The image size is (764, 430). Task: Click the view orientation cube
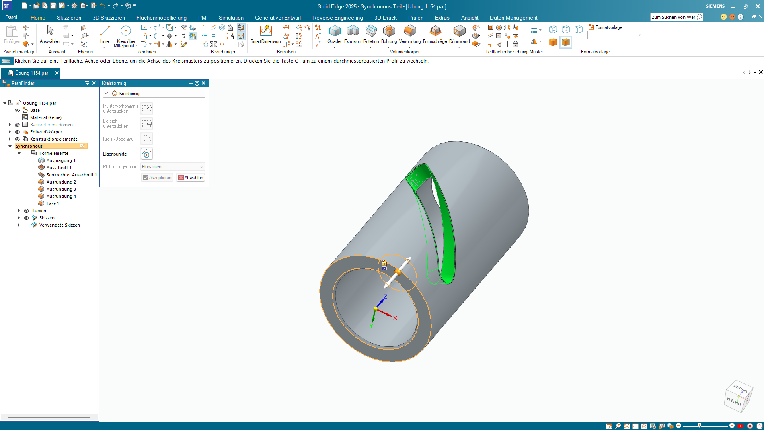pyautogui.click(x=738, y=396)
